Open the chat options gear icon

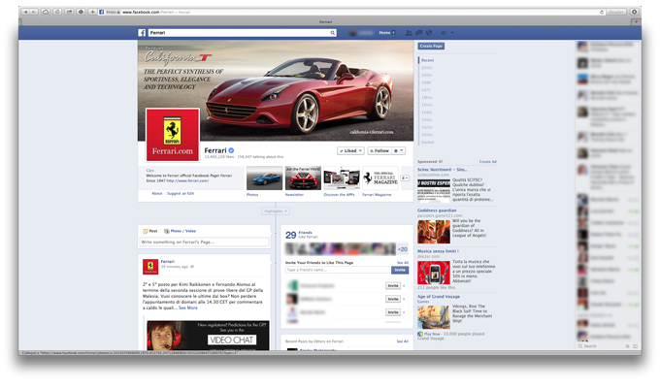tap(627, 346)
